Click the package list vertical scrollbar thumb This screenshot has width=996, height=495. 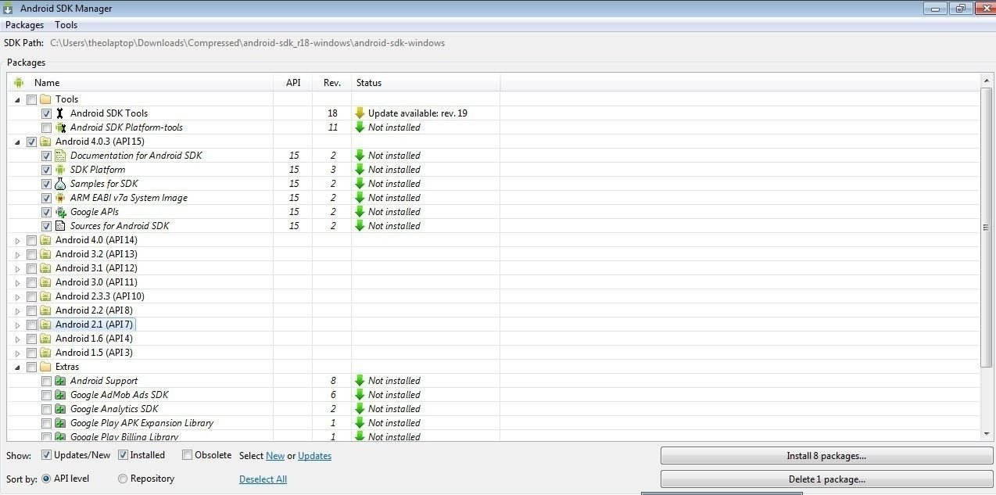pos(987,226)
